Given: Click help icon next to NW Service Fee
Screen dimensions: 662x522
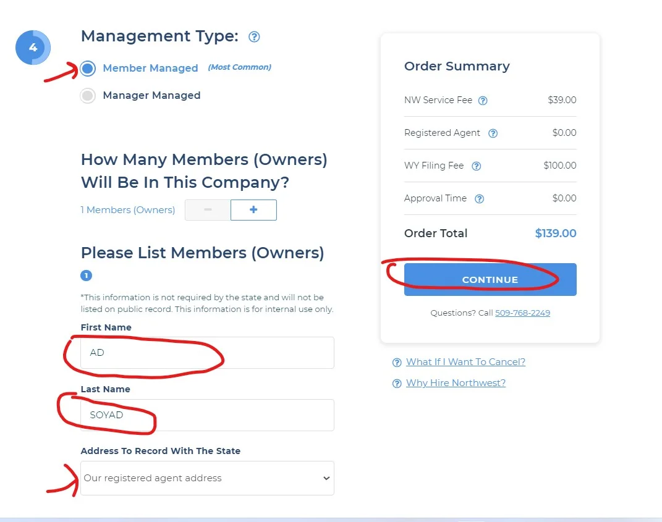Looking at the screenshot, I should tap(483, 101).
